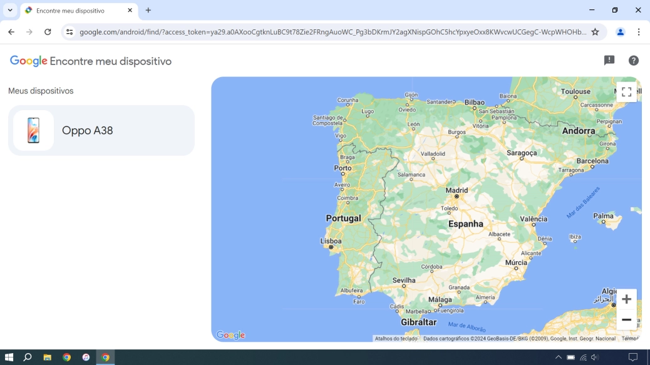This screenshot has width=650, height=365.
Task: Click the Oppo A38 phone thumbnail
Action: point(34,130)
